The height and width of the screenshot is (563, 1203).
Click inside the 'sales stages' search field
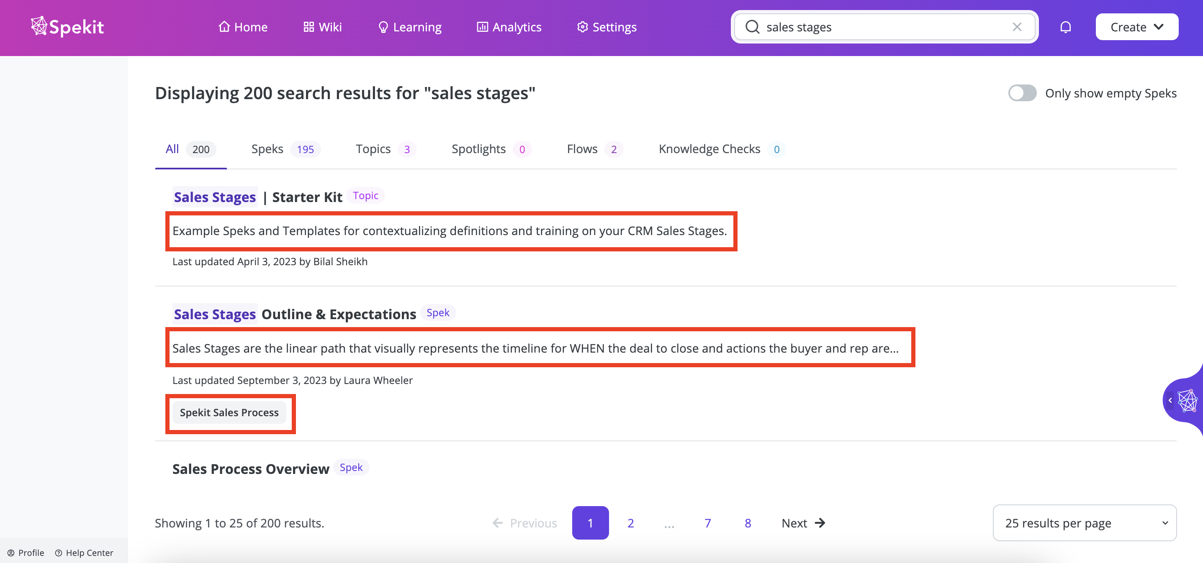point(884,27)
